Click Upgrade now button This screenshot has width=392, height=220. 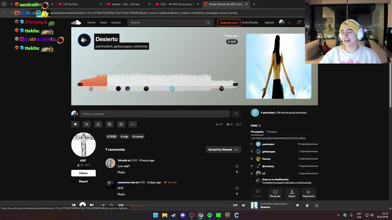(x=228, y=23)
